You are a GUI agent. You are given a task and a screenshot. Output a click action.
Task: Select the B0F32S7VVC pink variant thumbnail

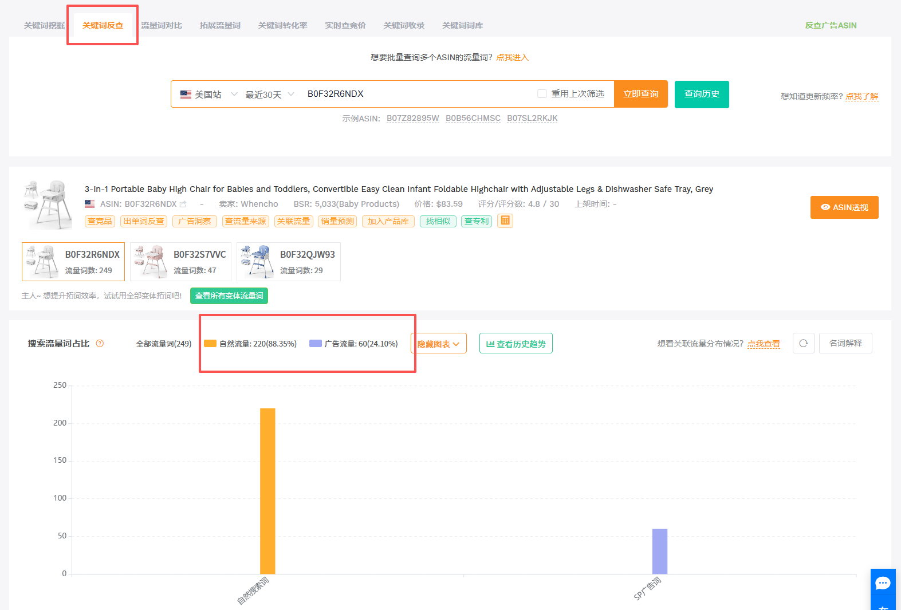150,262
